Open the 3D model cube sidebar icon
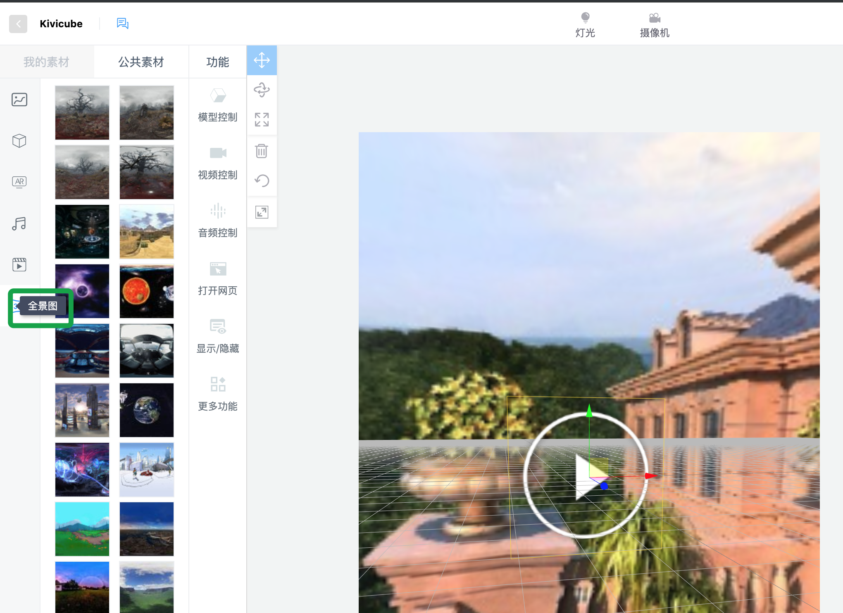Viewport: 843px width, 613px height. [x=19, y=141]
